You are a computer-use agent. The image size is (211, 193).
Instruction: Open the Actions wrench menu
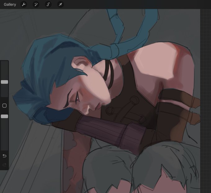click(x=24, y=4)
